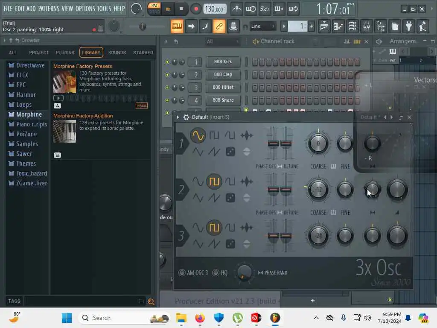
Task: Open the FILE menu
Action: pyautogui.click(x=8, y=9)
